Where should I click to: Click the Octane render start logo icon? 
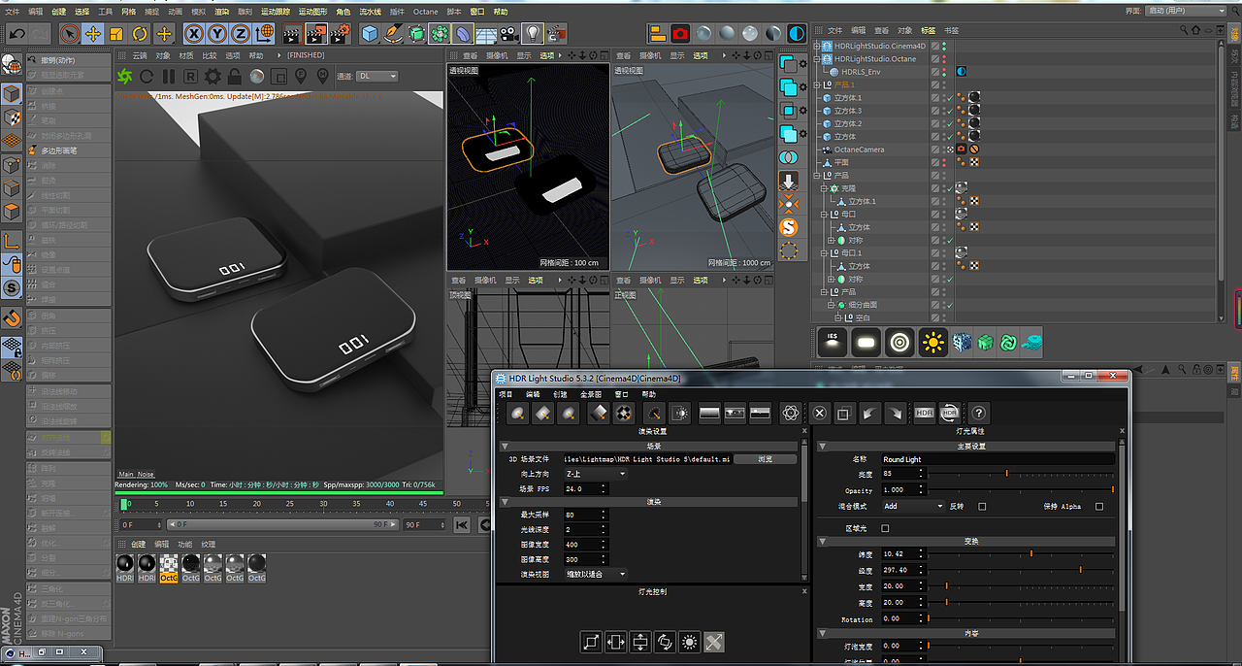tap(124, 76)
